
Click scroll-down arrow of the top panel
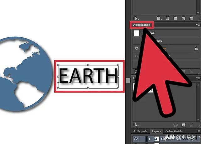point(198,13)
